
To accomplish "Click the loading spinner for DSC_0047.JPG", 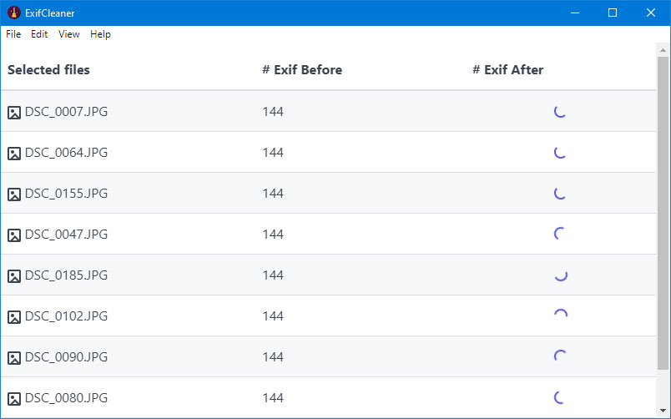I will click(x=560, y=234).
